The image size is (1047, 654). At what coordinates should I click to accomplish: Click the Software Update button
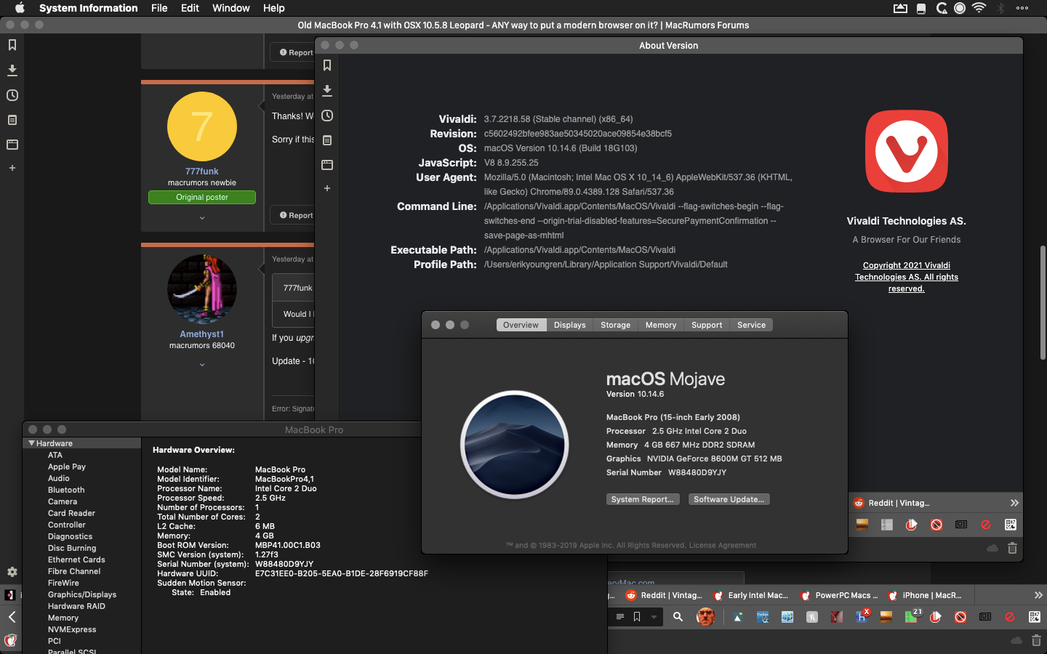tap(729, 499)
